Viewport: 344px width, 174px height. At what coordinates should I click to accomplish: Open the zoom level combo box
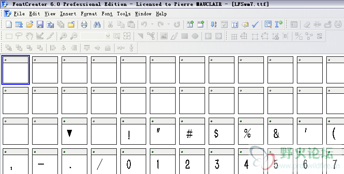coord(95,36)
